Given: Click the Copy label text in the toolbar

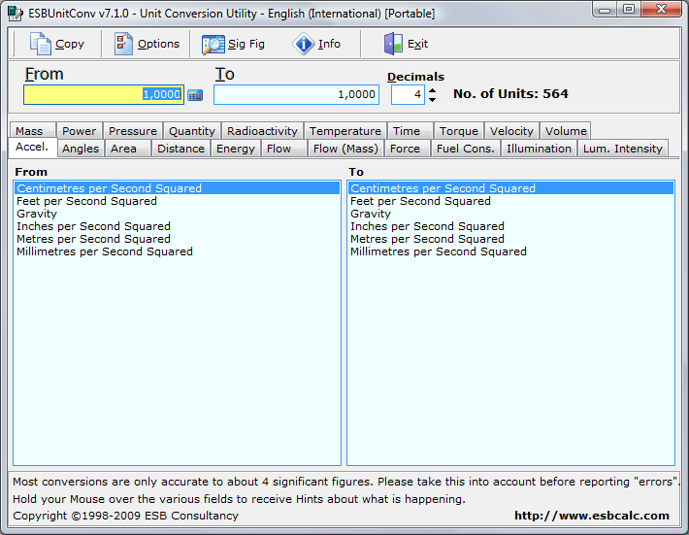Looking at the screenshot, I should [70, 44].
